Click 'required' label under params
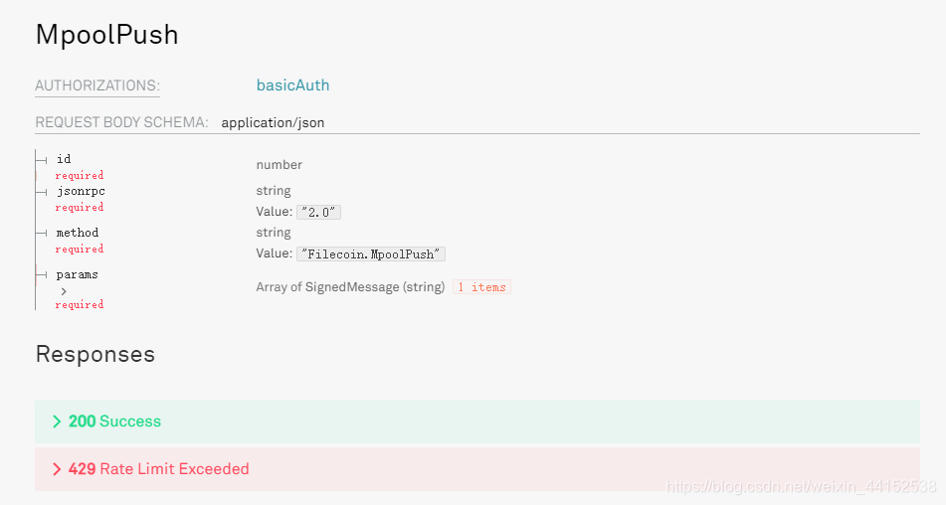 coord(79,305)
